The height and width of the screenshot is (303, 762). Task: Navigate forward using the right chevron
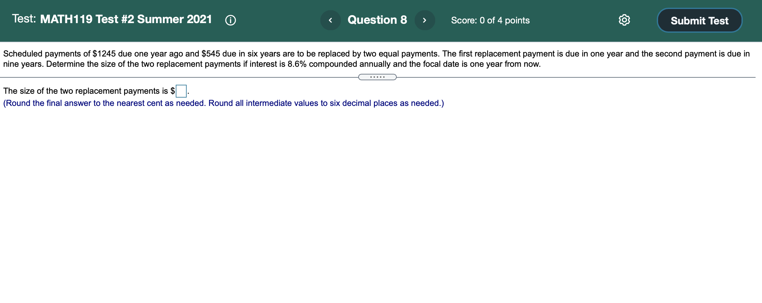tap(425, 20)
